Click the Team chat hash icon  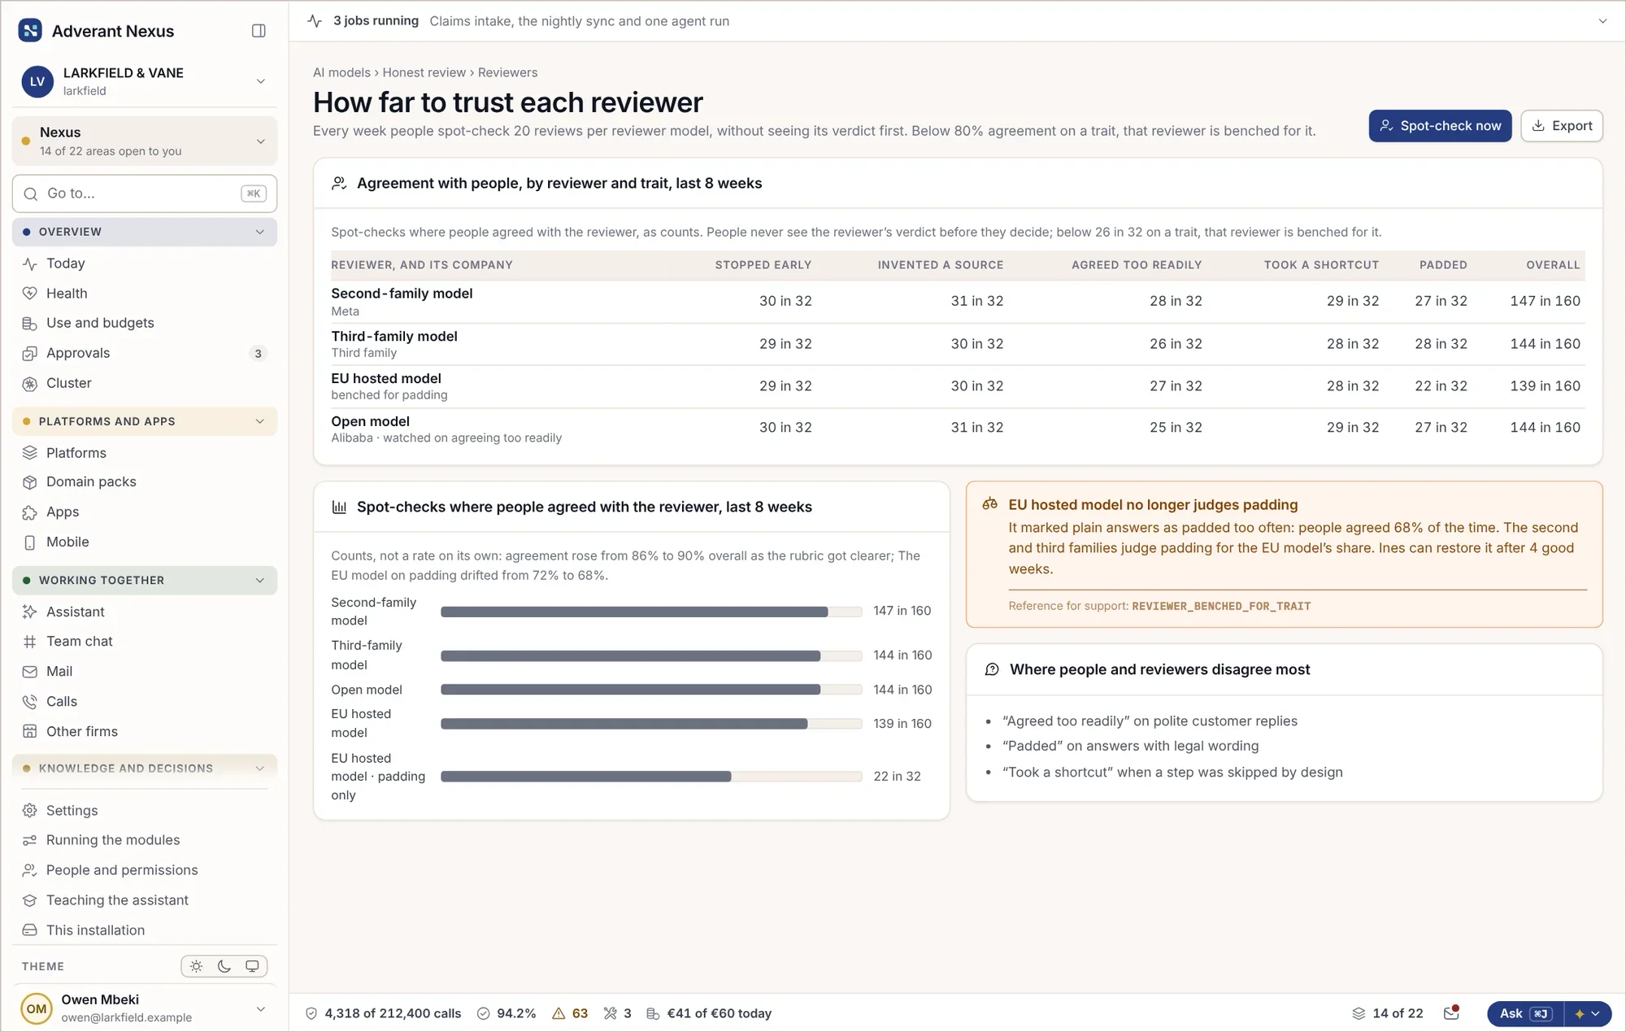(x=30, y=642)
